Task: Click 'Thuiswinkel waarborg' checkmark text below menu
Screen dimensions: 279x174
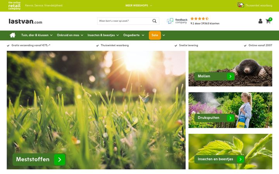Action: coord(115,45)
